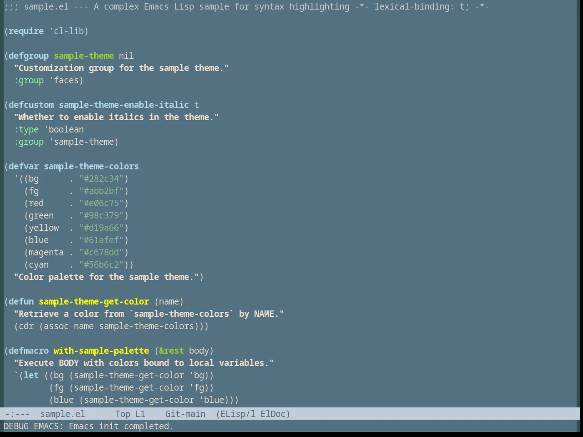Click the L1 line number indicator
The width and height of the screenshot is (583, 437).
(x=140, y=414)
